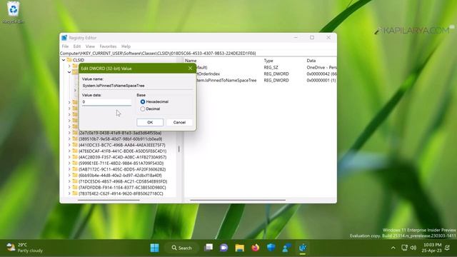Expand the {7B37E4E2-C62F-4914-9620-8FB5062718CC} key
This screenshot has height=257, width=457.
[x=69, y=193]
